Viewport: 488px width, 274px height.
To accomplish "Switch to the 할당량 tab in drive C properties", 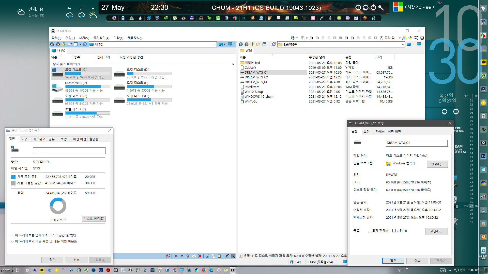I will (x=94, y=139).
